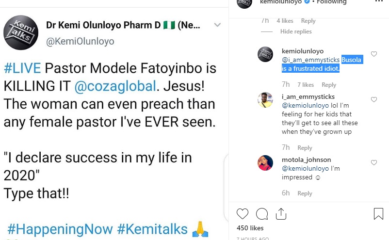Click Following next to kemiolunloyo header

pos(332,2)
